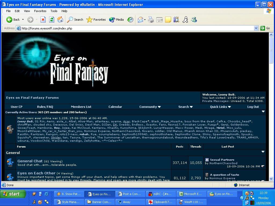The image size is (275, 206).
Task: Expand the forum Search dropdown menu
Action: (x=185, y=107)
